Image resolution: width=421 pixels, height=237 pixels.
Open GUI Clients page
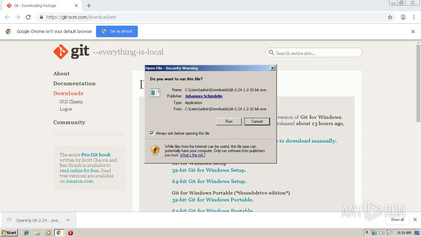[x=71, y=102]
